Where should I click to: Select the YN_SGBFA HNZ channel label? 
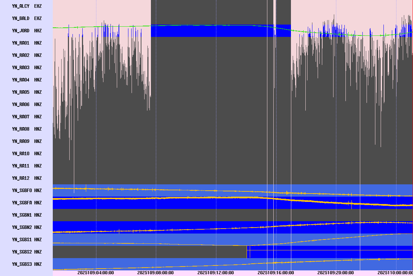[27, 203]
